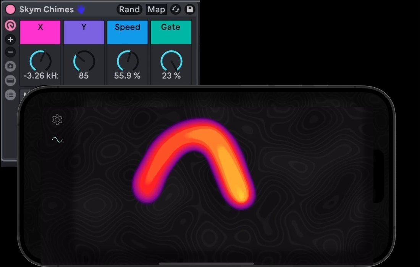The height and width of the screenshot is (267, 420).
Task: Toggle the Map mode button
Action: [156, 10]
